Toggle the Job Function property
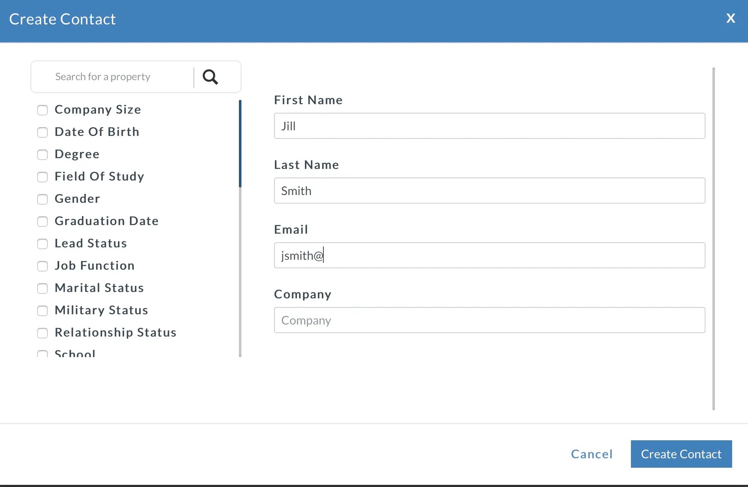This screenshot has height=487, width=748. pyautogui.click(x=42, y=266)
